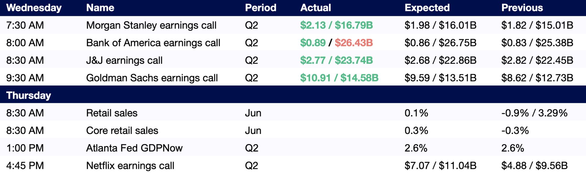Click Morgan Stanley actual $2.13 / $16.79B
586x173 pixels.
[x=336, y=25]
